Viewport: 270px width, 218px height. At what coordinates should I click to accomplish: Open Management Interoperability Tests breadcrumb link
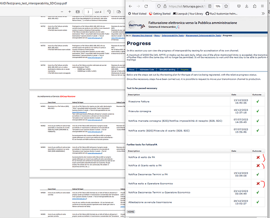point(203,35)
